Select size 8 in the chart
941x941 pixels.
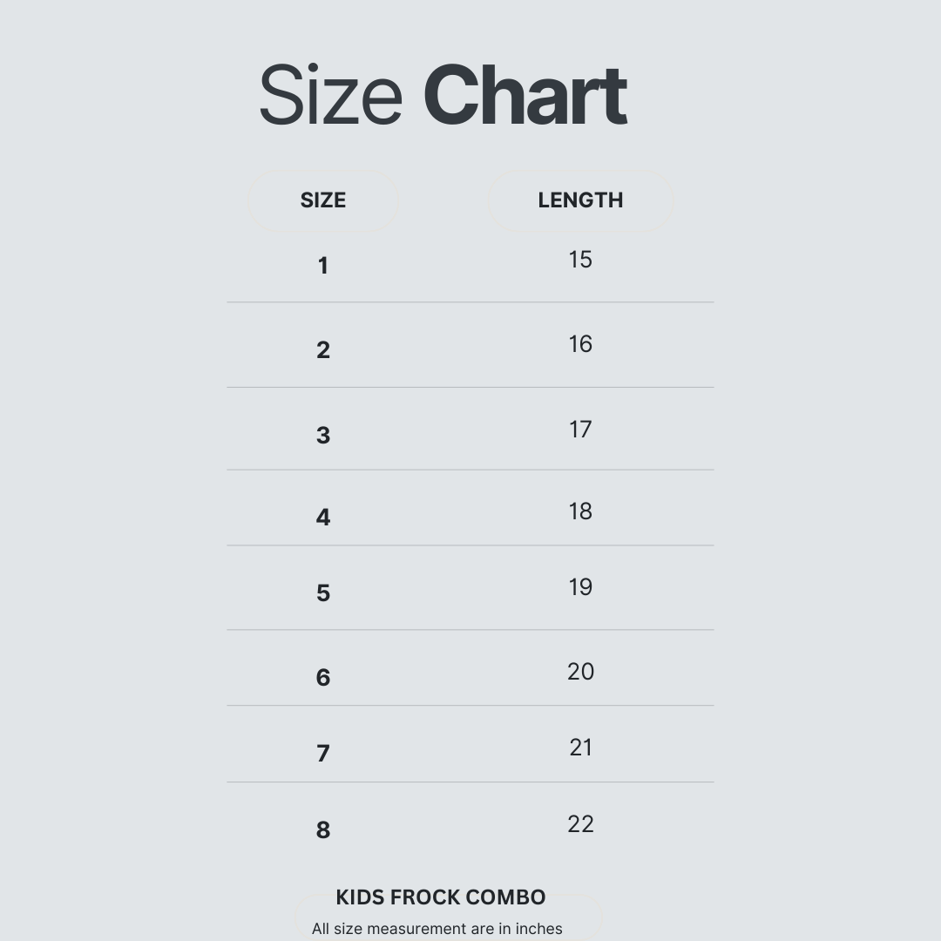(323, 830)
